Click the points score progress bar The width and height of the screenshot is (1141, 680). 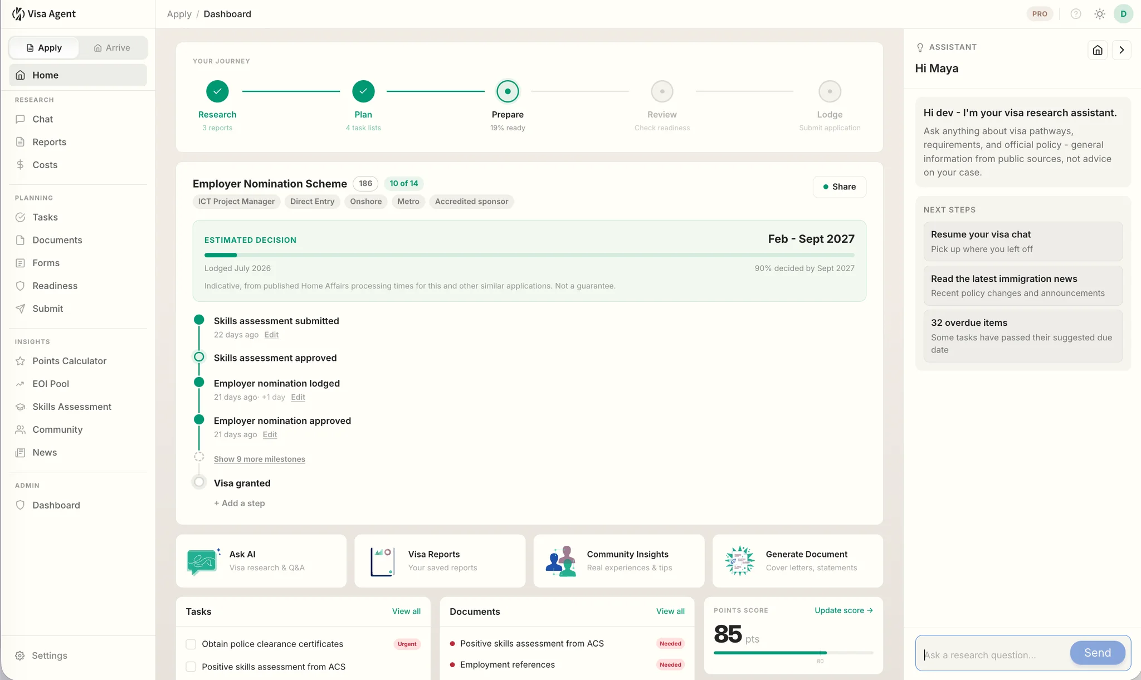(793, 653)
